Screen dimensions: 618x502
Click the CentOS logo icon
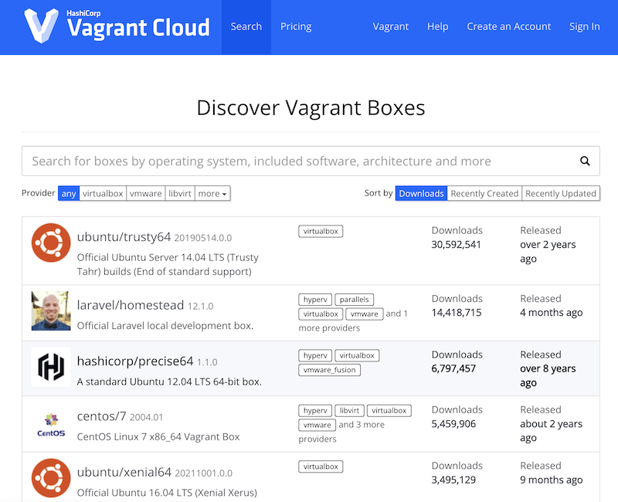click(51, 426)
